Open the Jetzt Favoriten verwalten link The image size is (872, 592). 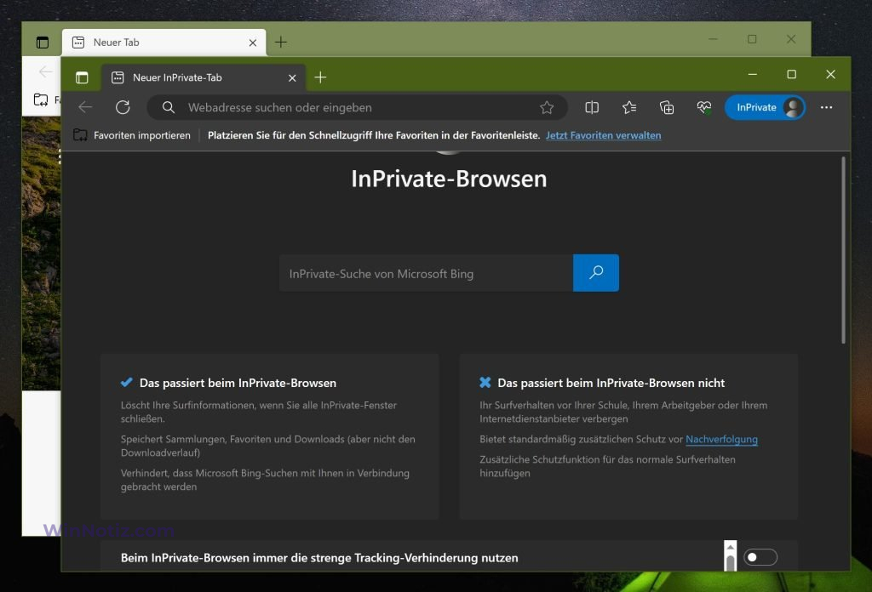(603, 135)
